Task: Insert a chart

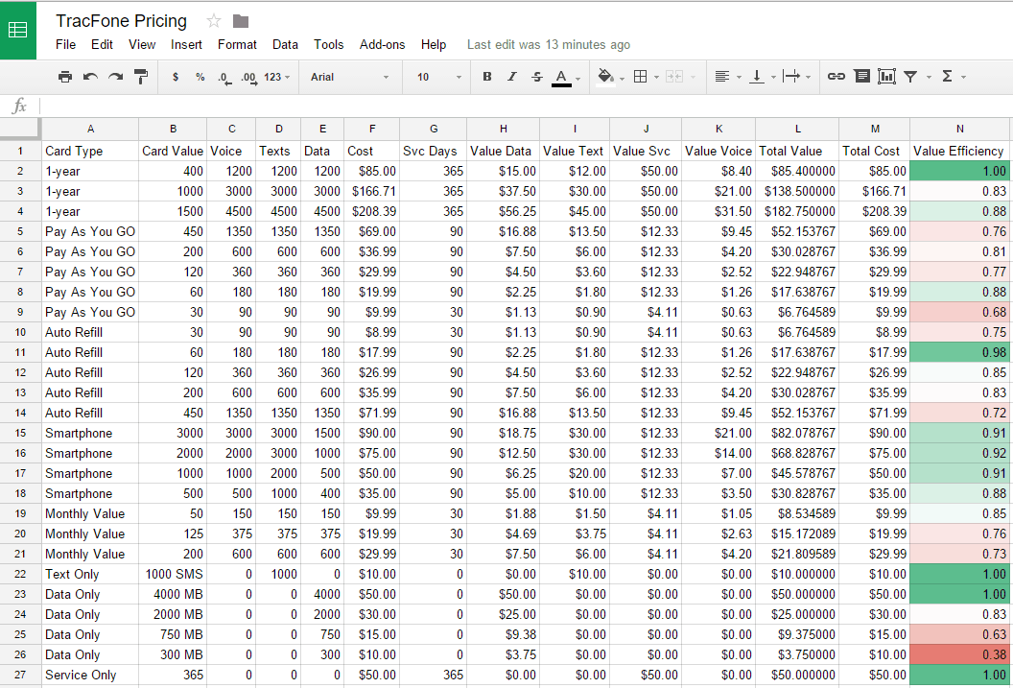Action: 886,77
